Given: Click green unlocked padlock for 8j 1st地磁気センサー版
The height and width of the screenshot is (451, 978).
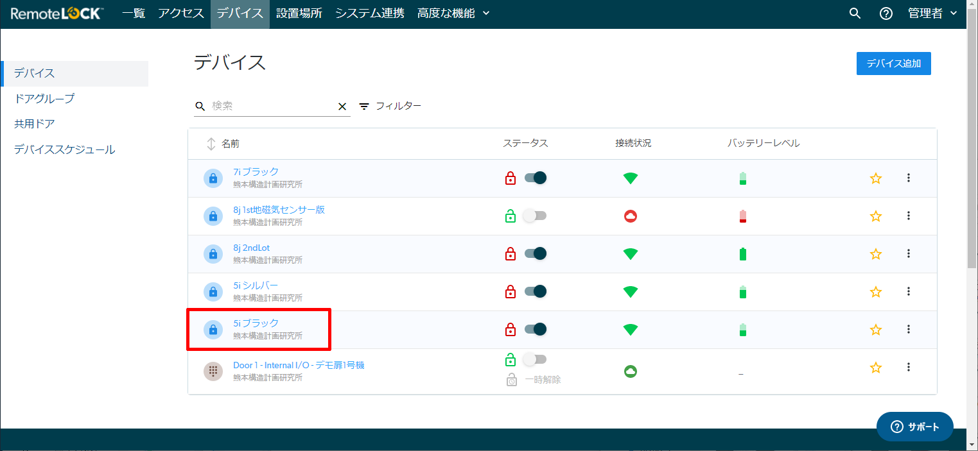Looking at the screenshot, I should click(x=511, y=216).
